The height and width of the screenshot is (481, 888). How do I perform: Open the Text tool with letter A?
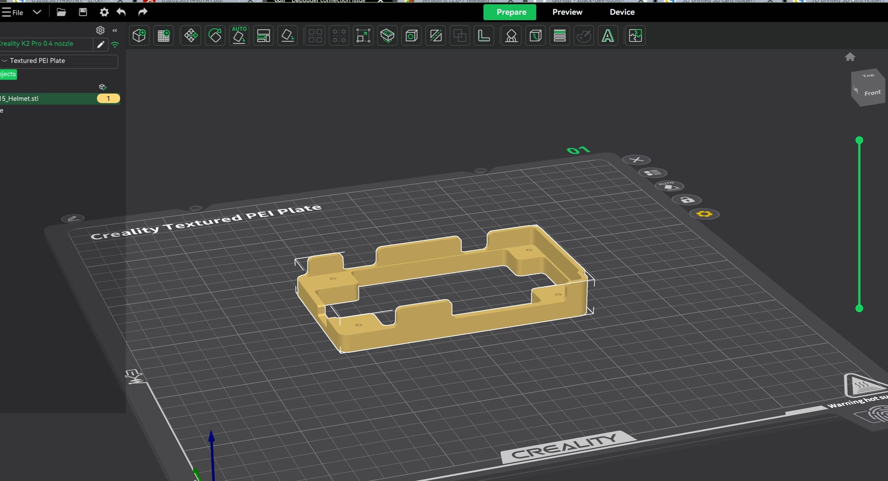(608, 36)
